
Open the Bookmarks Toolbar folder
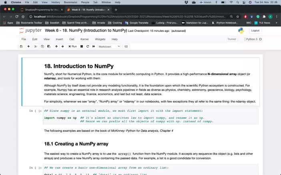(x=29, y=23)
